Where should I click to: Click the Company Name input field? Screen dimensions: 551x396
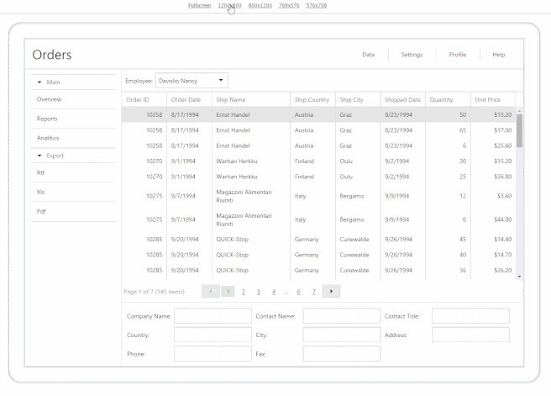[x=213, y=316]
